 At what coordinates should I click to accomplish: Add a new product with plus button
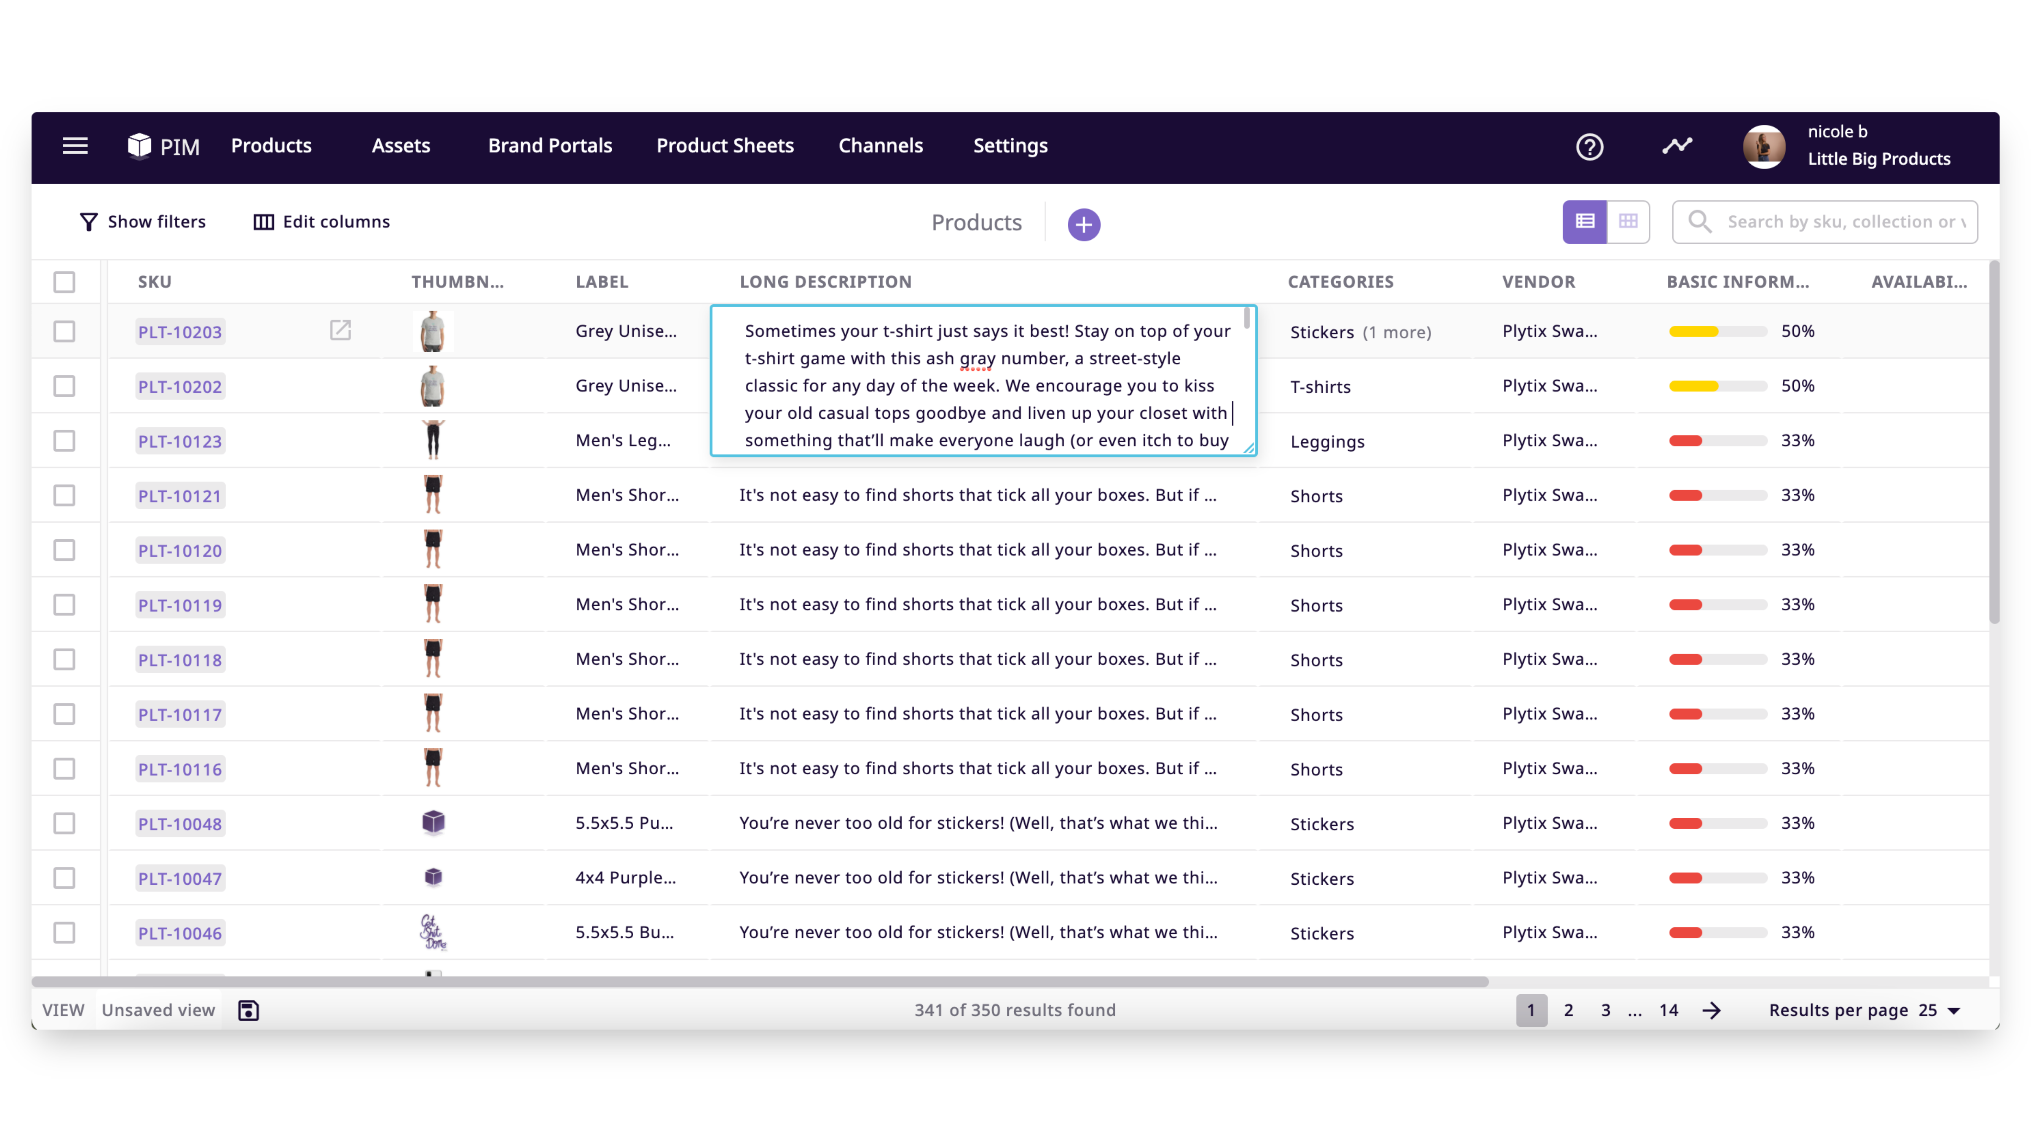coord(1084,225)
